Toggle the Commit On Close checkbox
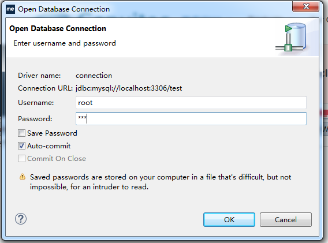Image resolution: width=328 pixels, height=243 pixels. (x=21, y=159)
